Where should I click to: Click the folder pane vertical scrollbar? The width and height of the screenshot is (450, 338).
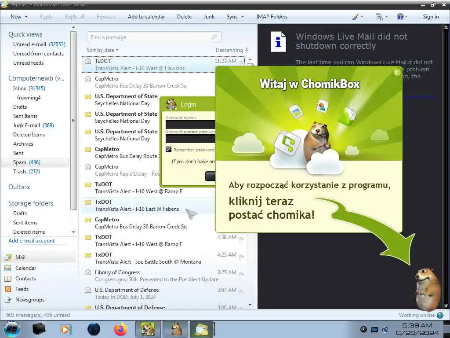point(73,121)
